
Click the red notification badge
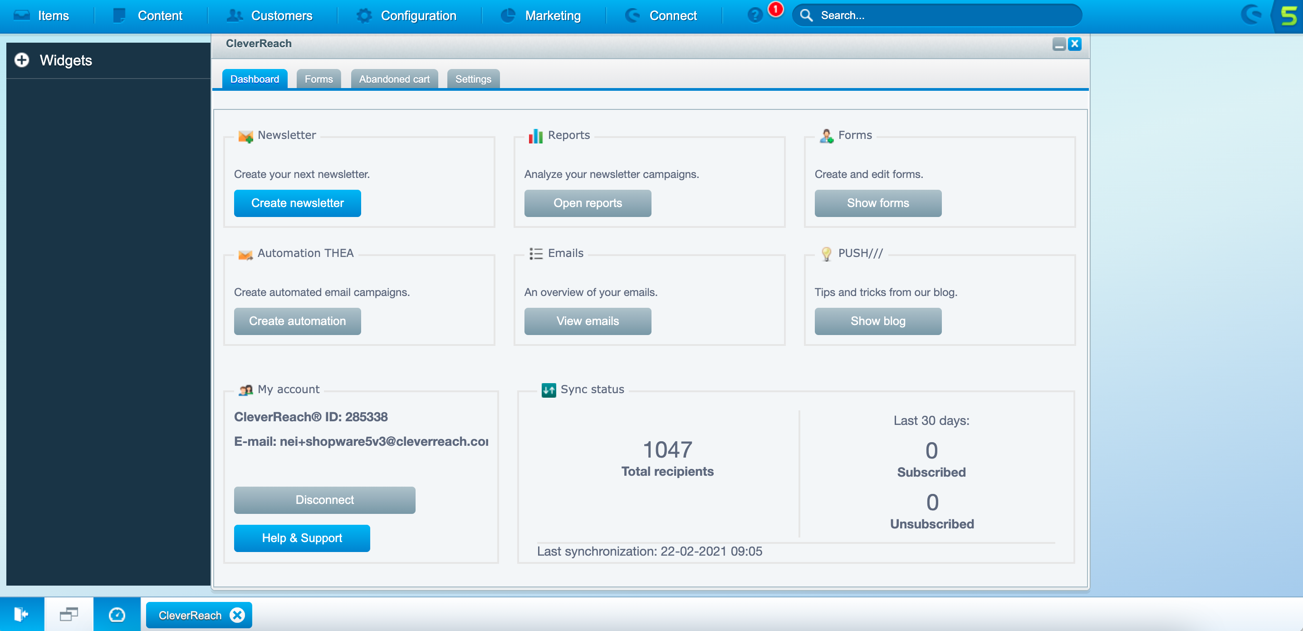[x=775, y=9]
